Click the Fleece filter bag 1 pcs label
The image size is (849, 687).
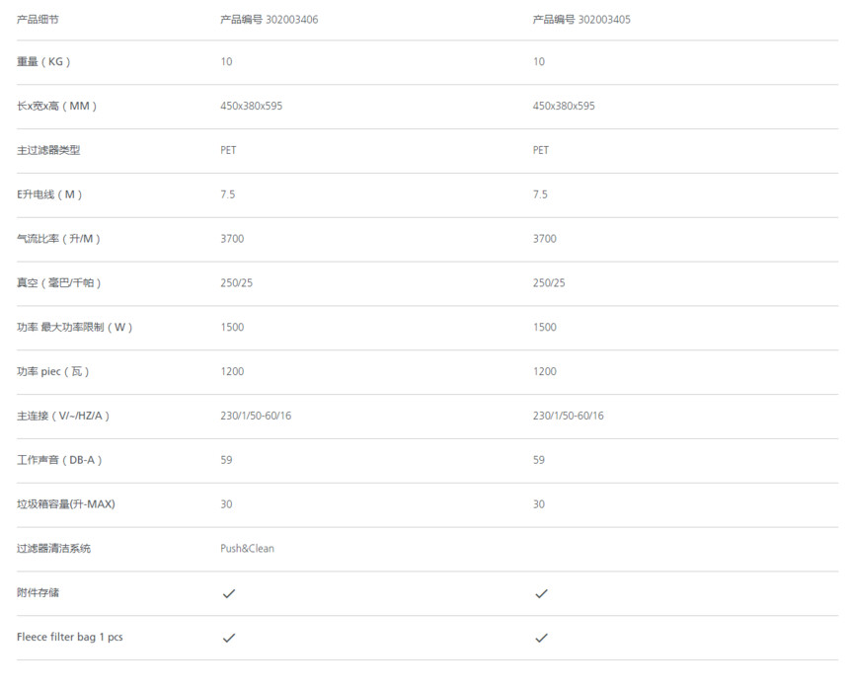click(70, 638)
